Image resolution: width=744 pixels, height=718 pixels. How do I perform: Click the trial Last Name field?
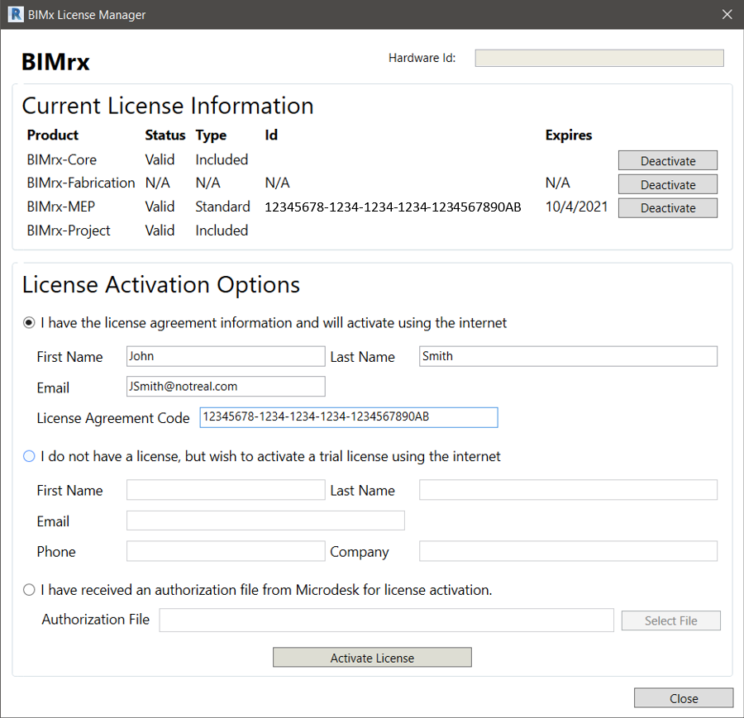[568, 490]
